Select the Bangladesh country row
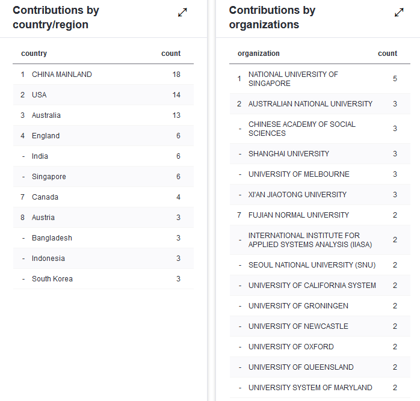Image resolution: width=420 pixels, height=401 pixels. click(x=52, y=238)
